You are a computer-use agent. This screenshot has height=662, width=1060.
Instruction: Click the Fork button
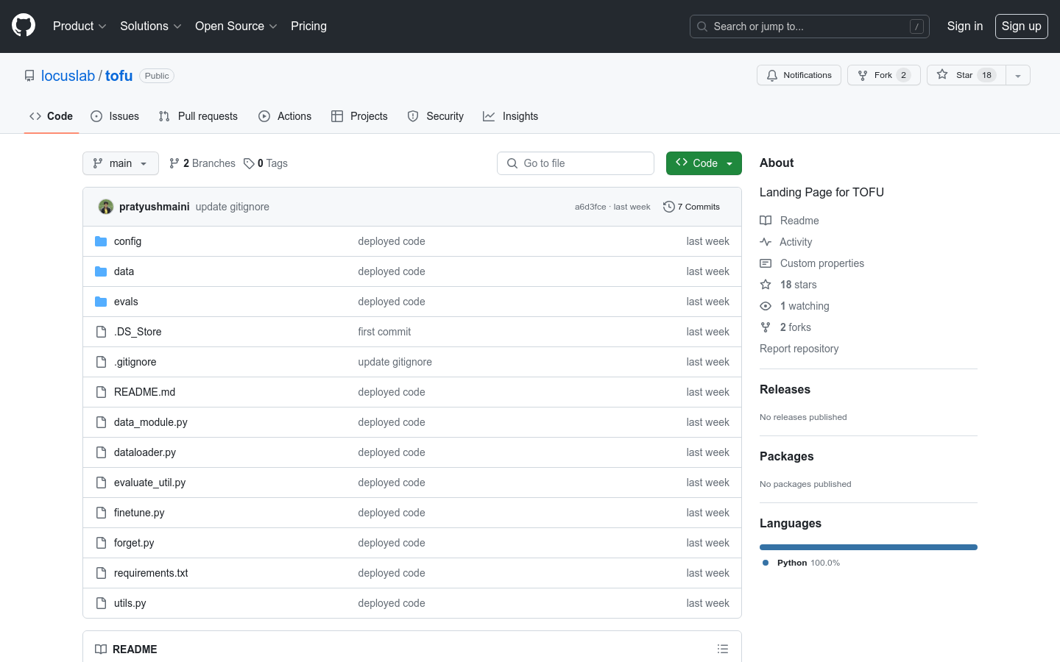pos(883,75)
